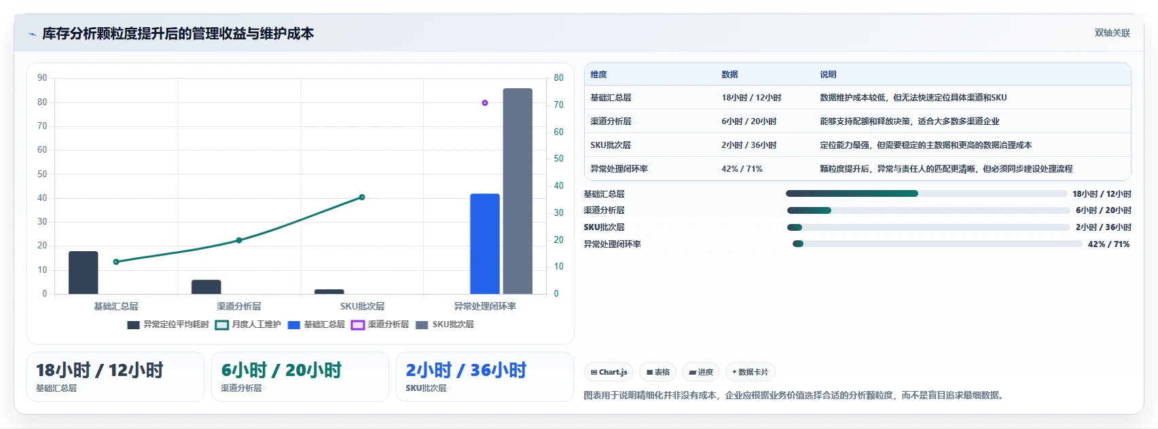This screenshot has height=429, width=1158.
Task: Select the 异常处理闭环率 table row label
Action: coord(619,169)
